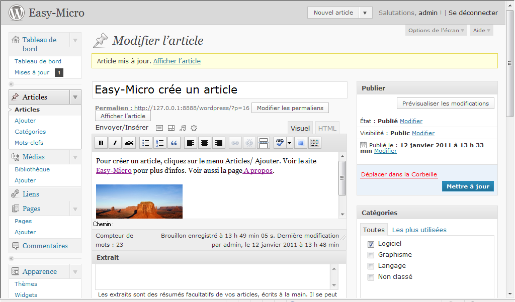Click the unlink broken chain icon

tap(249, 143)
